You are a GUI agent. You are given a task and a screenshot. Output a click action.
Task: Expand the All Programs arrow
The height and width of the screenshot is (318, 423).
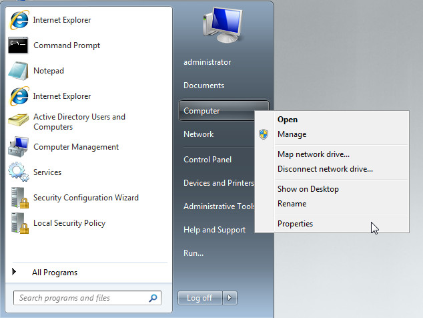pos(14,271)
